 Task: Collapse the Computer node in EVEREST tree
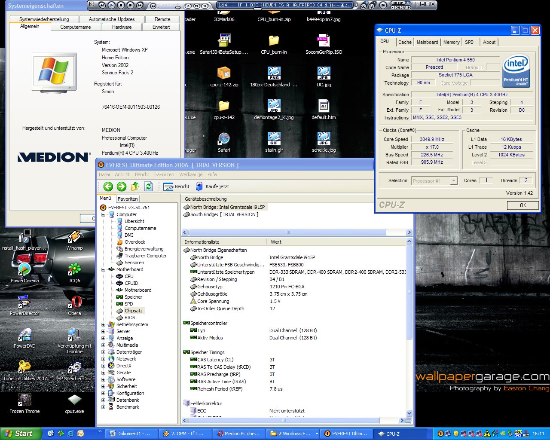[103, 214]
